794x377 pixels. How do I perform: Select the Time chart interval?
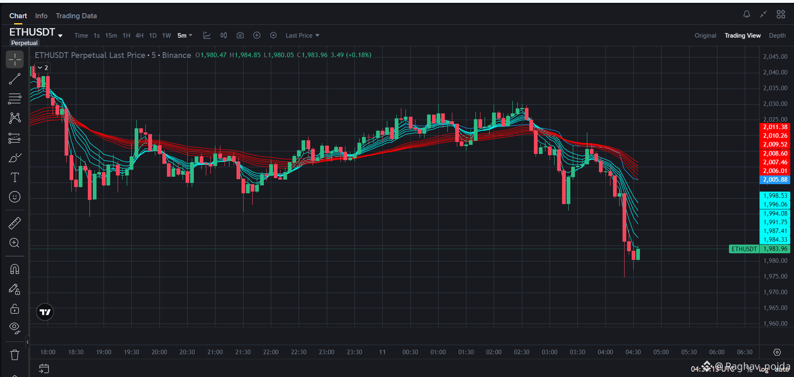tap(81, 36)
